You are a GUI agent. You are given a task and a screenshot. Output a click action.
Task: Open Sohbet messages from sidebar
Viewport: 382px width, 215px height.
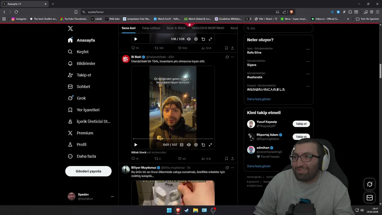(79, 87)
